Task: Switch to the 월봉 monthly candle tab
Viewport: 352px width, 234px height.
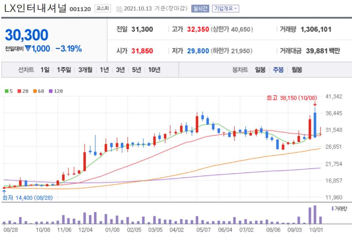Action: pyautogui.click(x=296, y=70)
